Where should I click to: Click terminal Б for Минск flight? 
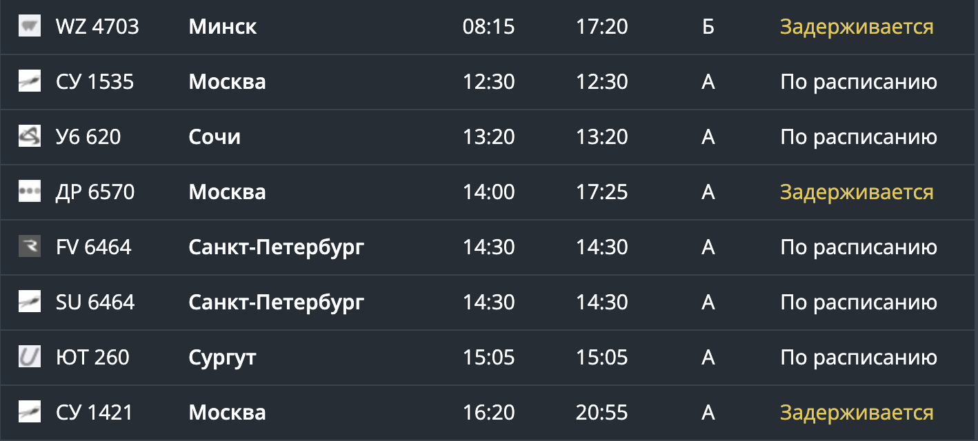708,27
